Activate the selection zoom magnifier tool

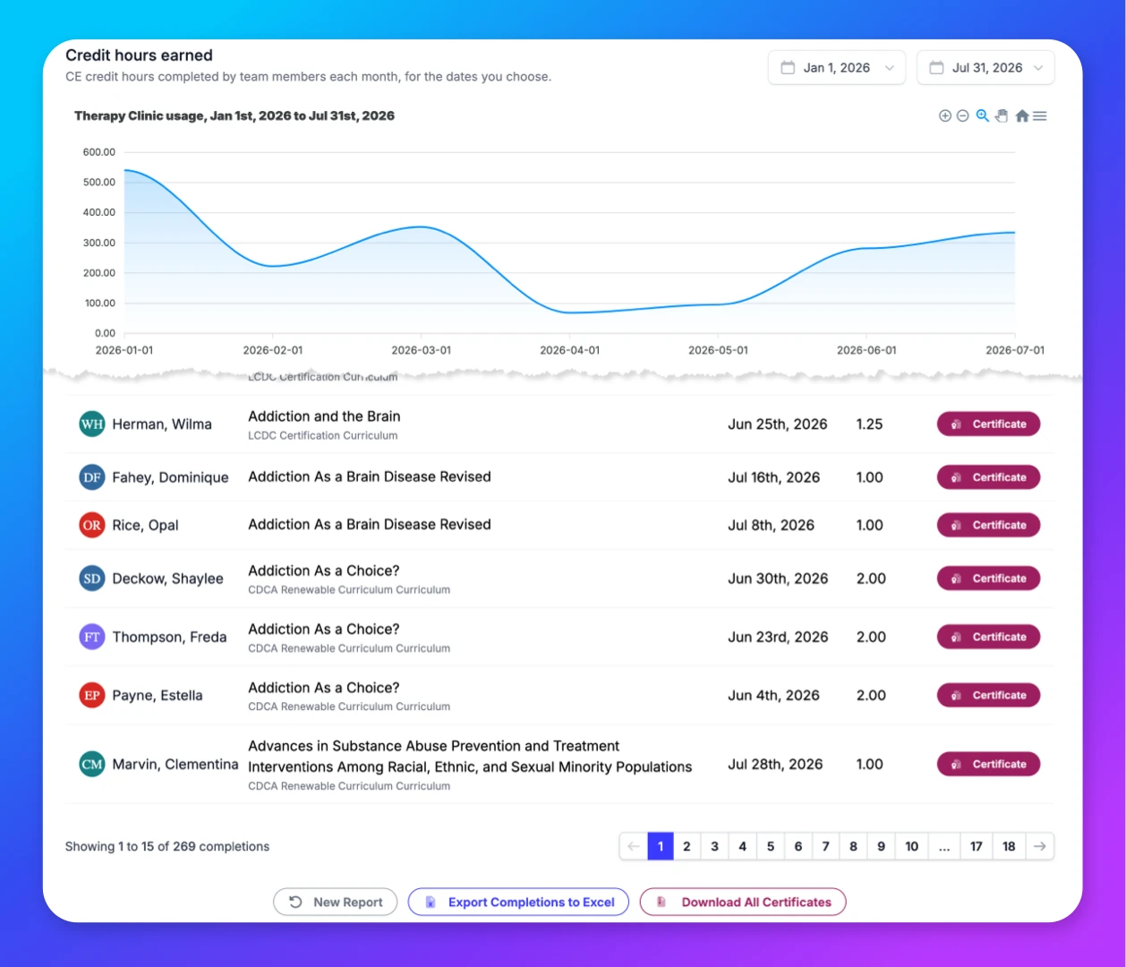click(x=982, y=116)
